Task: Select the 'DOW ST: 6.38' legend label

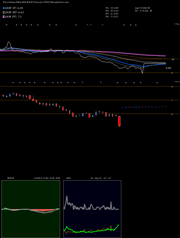Action: [x=14, y=8]
